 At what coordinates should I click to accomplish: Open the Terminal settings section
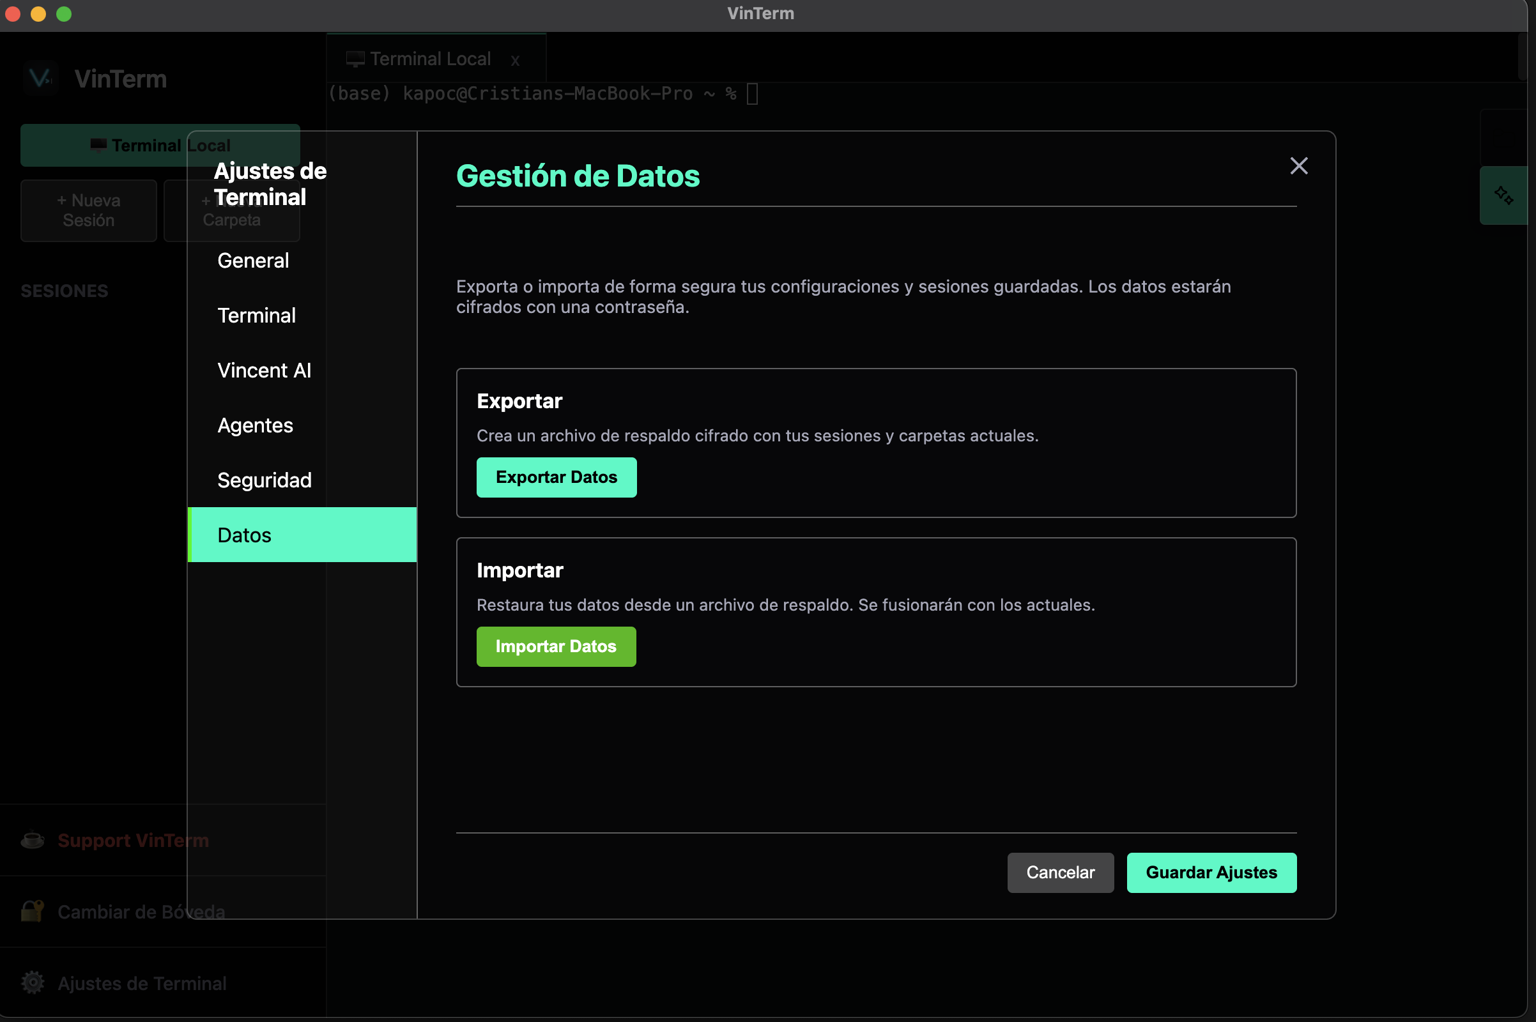click(x=302, y=316)
